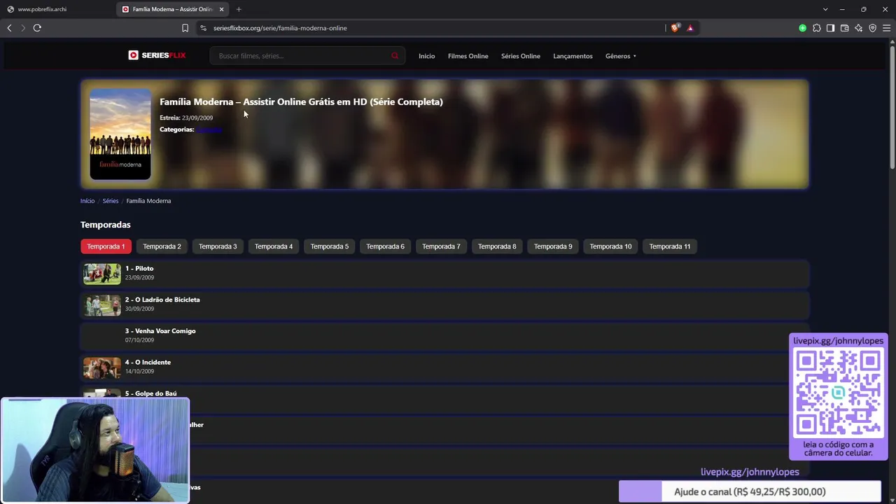
Task: Click the green extension icon in toolbar
Action: click(802, 28)
